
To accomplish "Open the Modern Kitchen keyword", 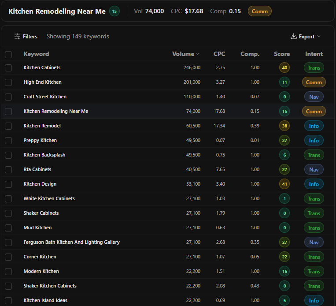I will point(41,271).
